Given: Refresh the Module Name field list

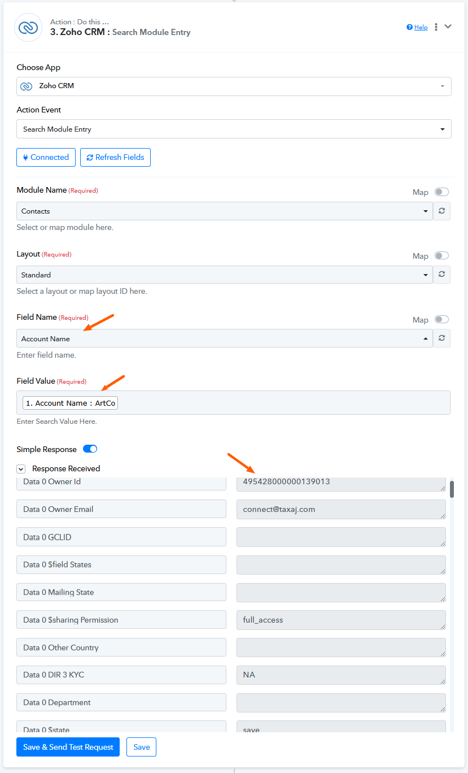Looking at the screenshot, I should pyautogui.click(x=441, y=211).
